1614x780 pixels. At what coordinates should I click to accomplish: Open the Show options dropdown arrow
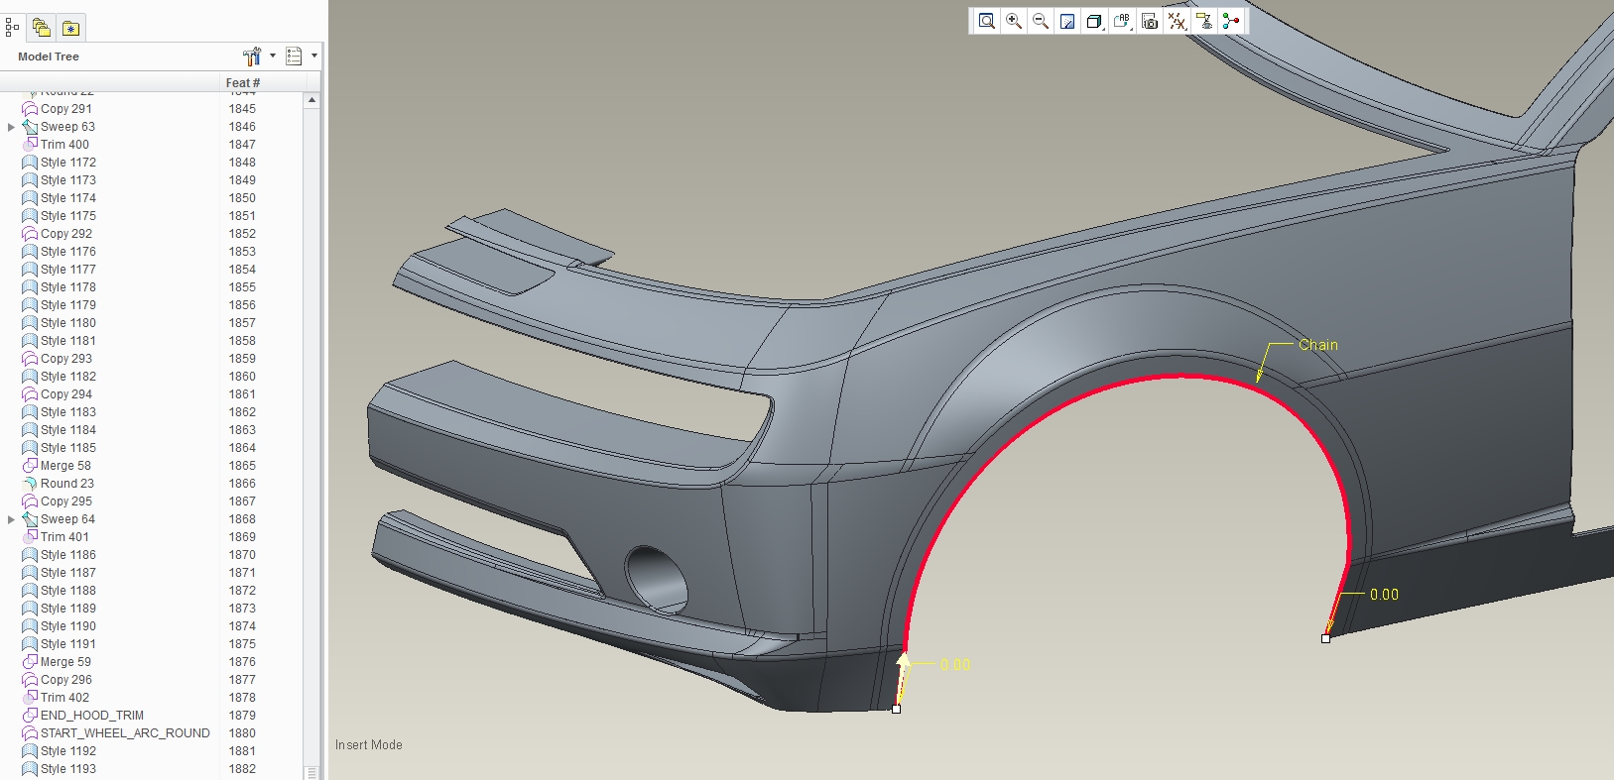pos(314,56)
